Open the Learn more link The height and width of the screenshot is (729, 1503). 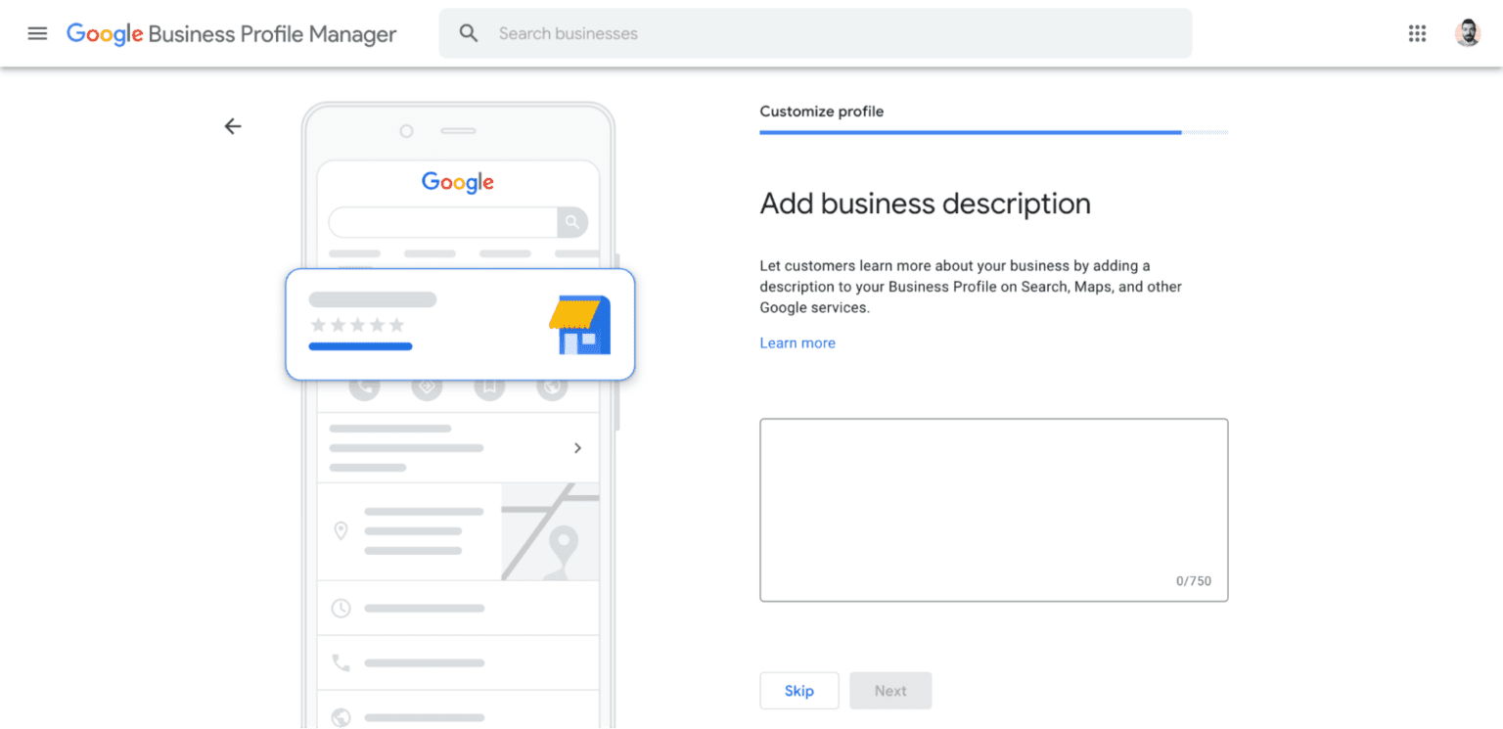pyautogui.click(x=797, y=343)
